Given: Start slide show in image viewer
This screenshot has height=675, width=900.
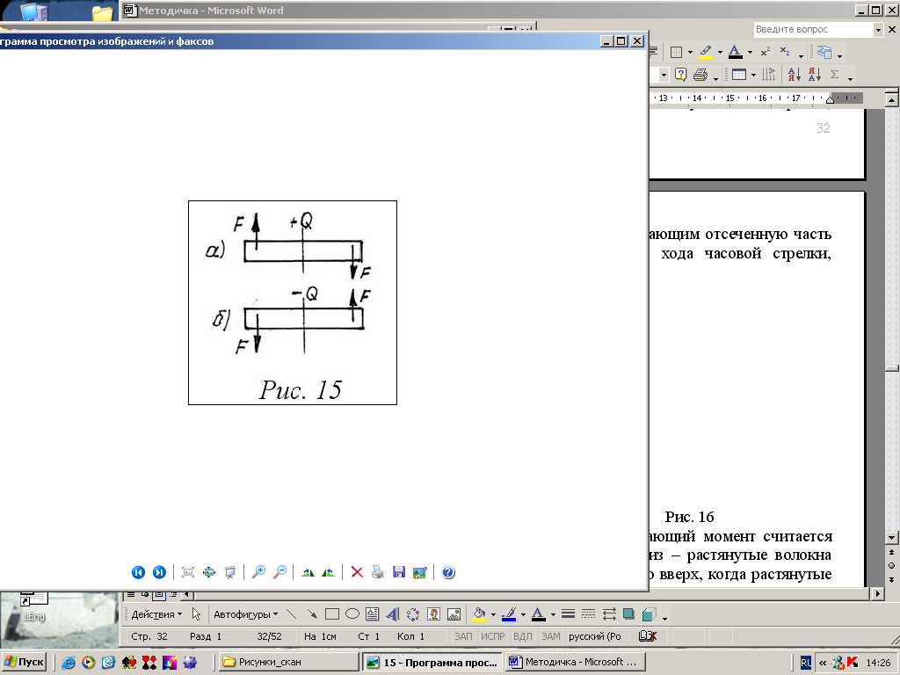Looking at the screenshot, I should point(230,572).
